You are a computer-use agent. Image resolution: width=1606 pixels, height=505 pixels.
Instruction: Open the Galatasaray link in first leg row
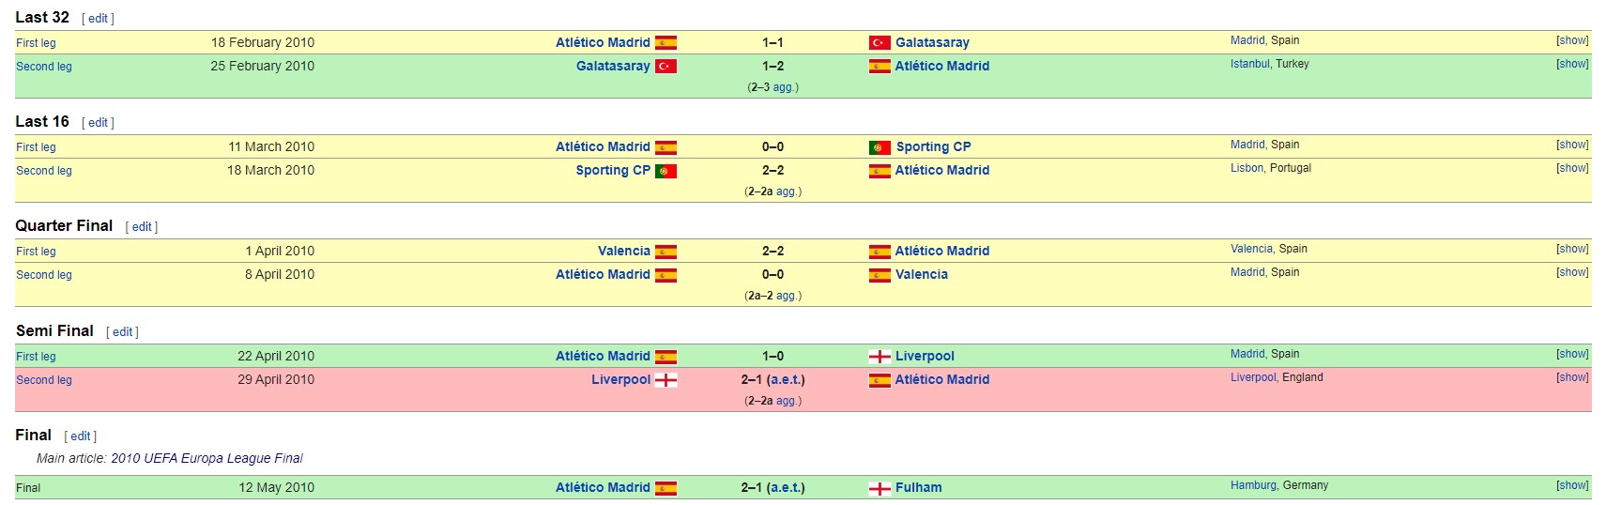[932, 42]
